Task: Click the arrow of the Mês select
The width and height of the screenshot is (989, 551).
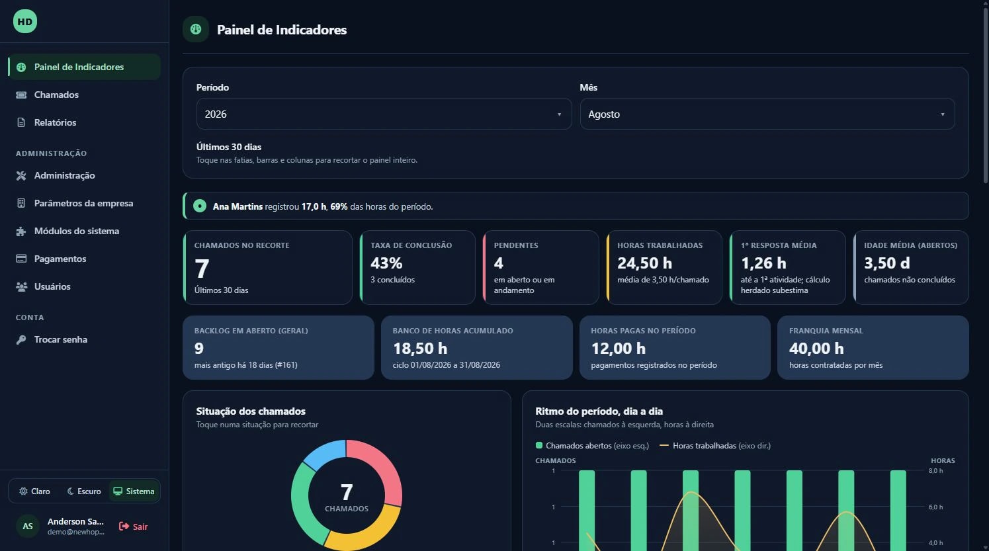Action: click(x=943, y=114)
